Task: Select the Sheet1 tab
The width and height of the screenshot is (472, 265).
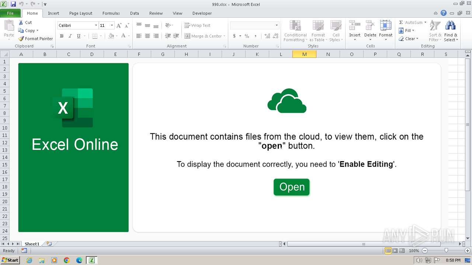Action: pos(32,244)
